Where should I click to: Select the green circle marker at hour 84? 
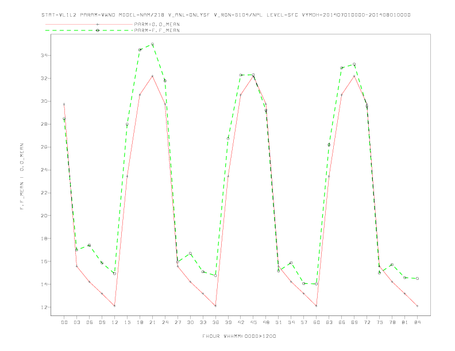click(417, 278)
